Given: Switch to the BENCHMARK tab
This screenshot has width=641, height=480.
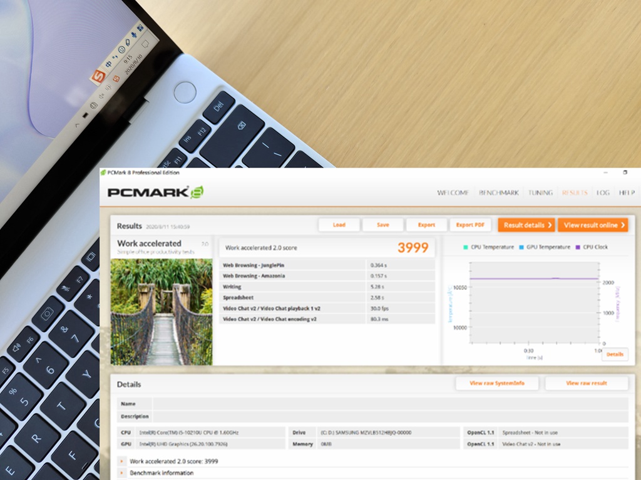Looking at the screenshot, I should click(x=499, y=192).
